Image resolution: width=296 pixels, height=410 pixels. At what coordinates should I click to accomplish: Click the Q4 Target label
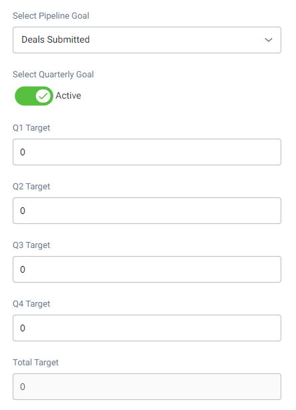(31, 304)
